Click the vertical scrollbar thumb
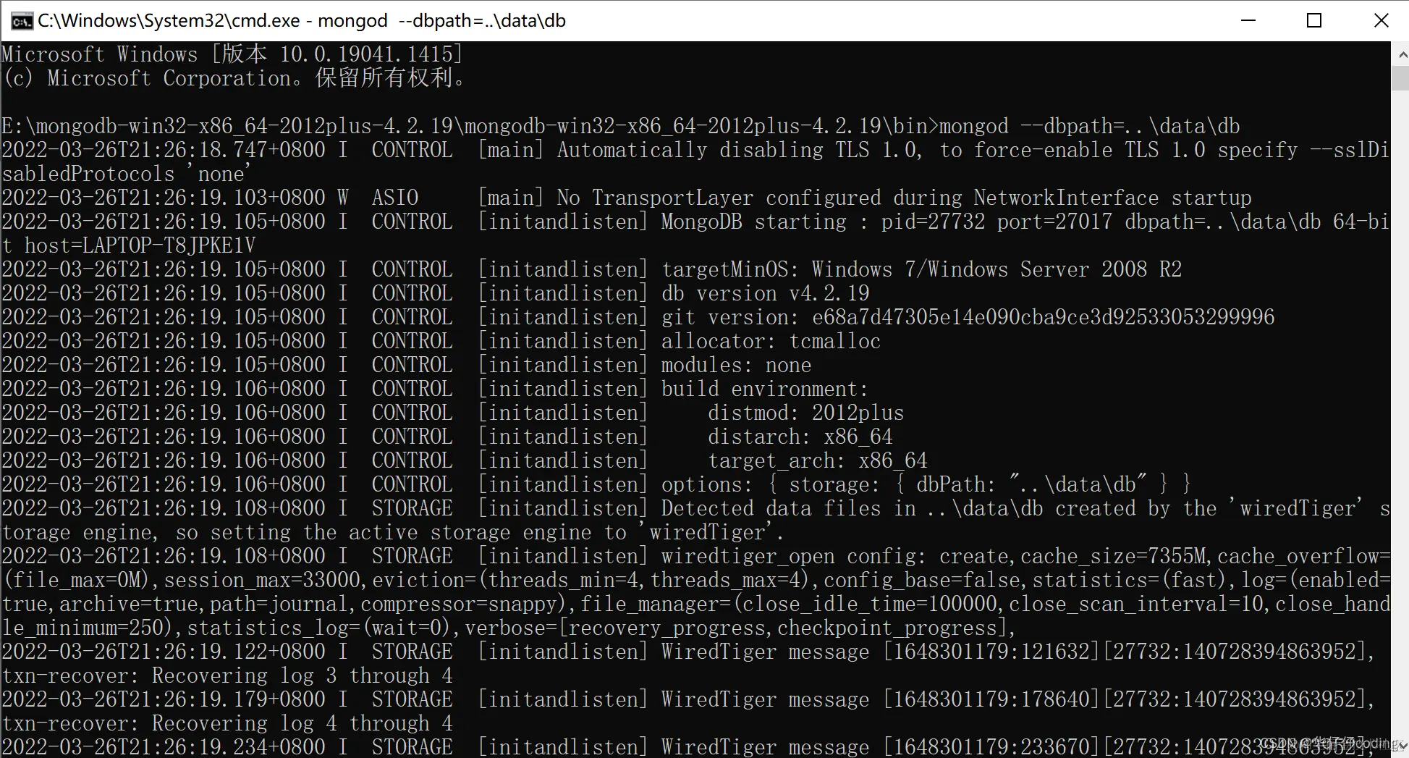1409x758 pixels. coord(1401,78)
